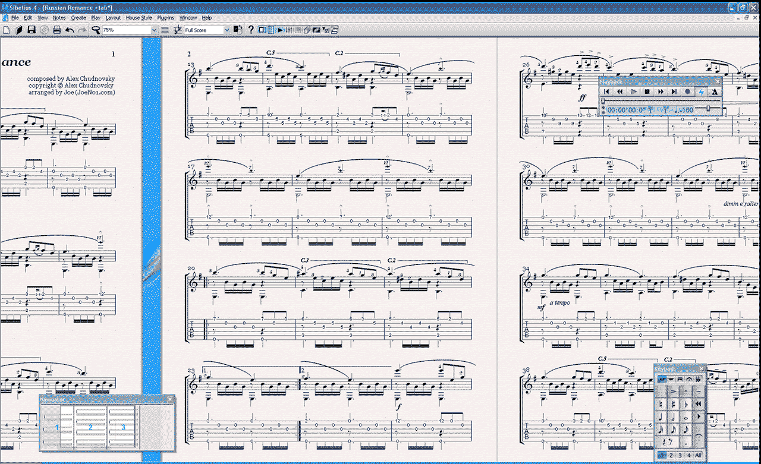Toggle the Playback window toolbar button
The image size is (761, 464).
[279, 30]
